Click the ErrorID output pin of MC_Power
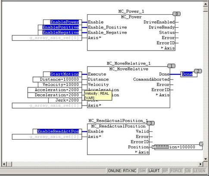Image resolution: width=209 pixels, height=176 pixels. [166, 43]
